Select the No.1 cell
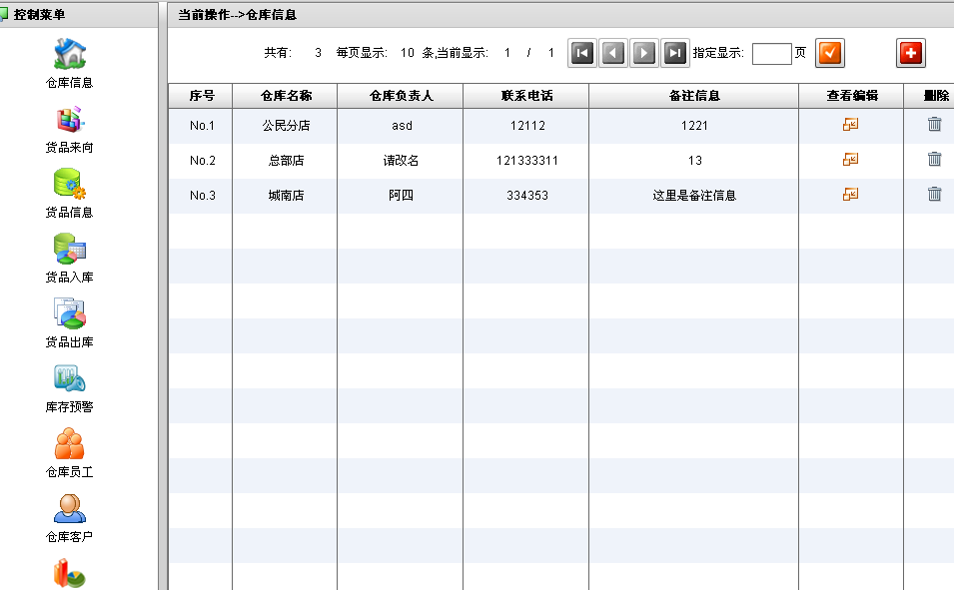Screen dimensions: 954x590 tap(202, 126)
